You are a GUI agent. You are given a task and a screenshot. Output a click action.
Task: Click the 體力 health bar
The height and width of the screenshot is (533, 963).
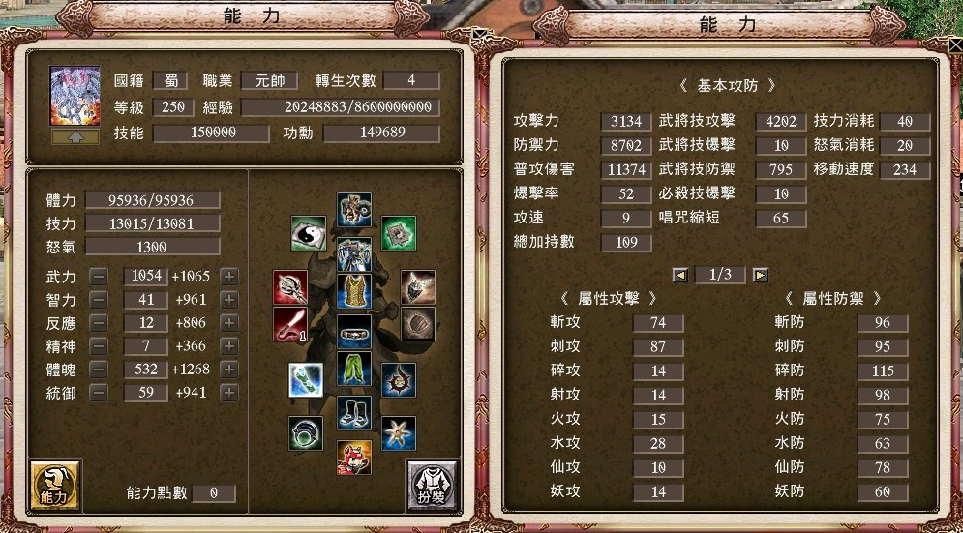pos(152,200)
